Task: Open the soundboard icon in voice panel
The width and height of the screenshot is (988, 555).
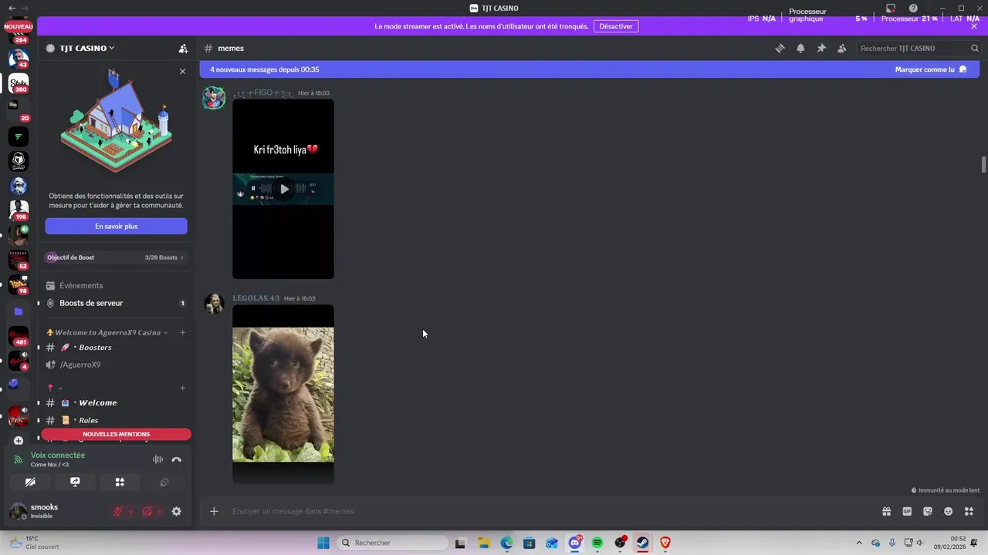Action: pos(164,482)
